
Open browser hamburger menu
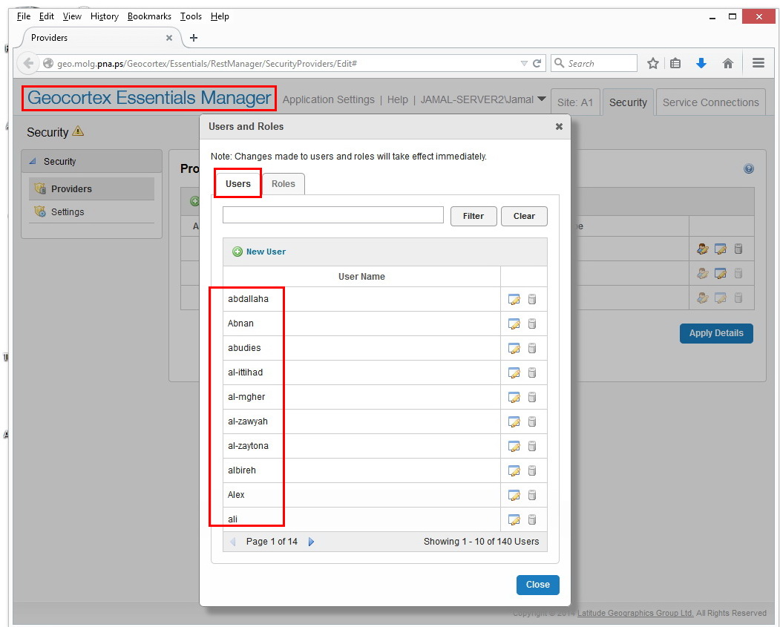[x=758, y=63]
